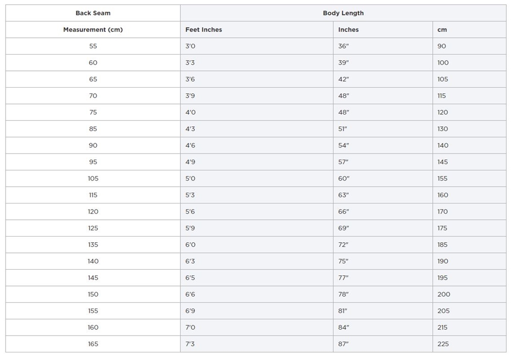Select the 77" inches cell
511x360 pixels.
343,278
